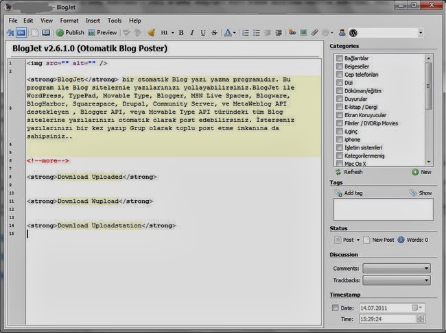This screenshot has height=333, width=446.
Task: Click the increase indent icon
Action: pyautogui.click(x=279, y=33)
